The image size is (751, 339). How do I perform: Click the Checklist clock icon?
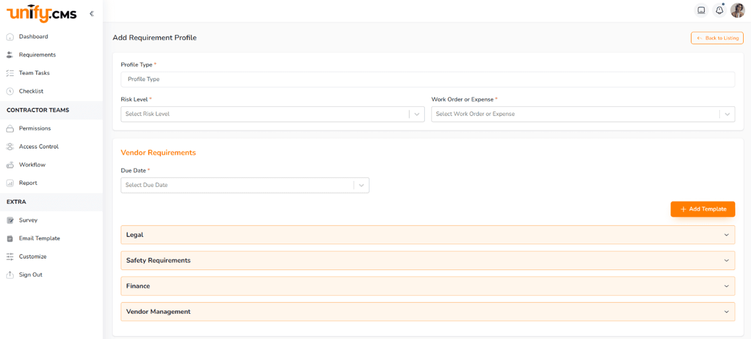click(9, 91)
